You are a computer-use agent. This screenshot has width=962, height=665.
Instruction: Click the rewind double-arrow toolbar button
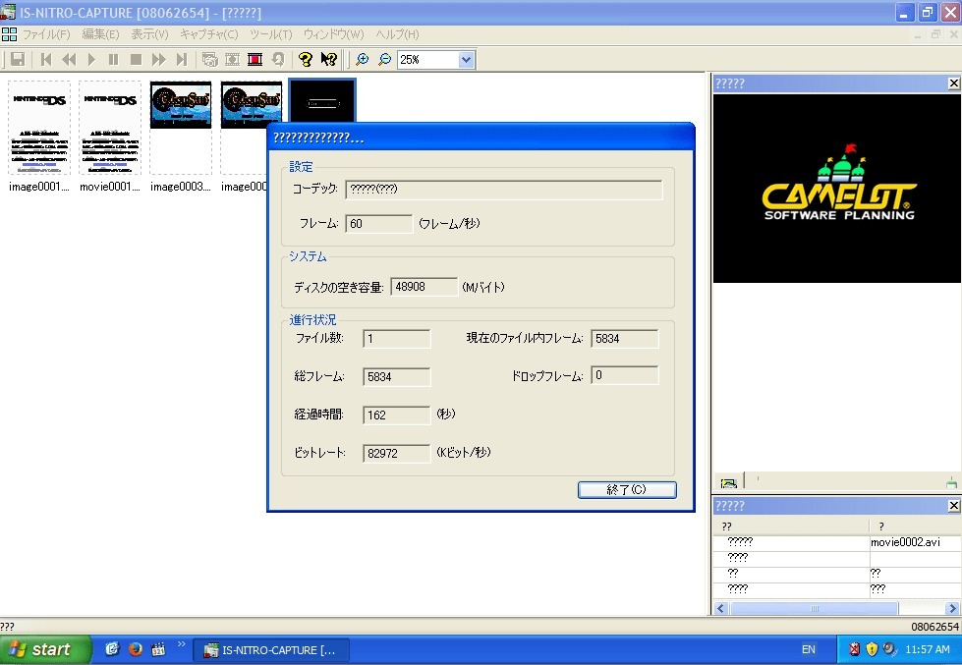tap(69, 59)
